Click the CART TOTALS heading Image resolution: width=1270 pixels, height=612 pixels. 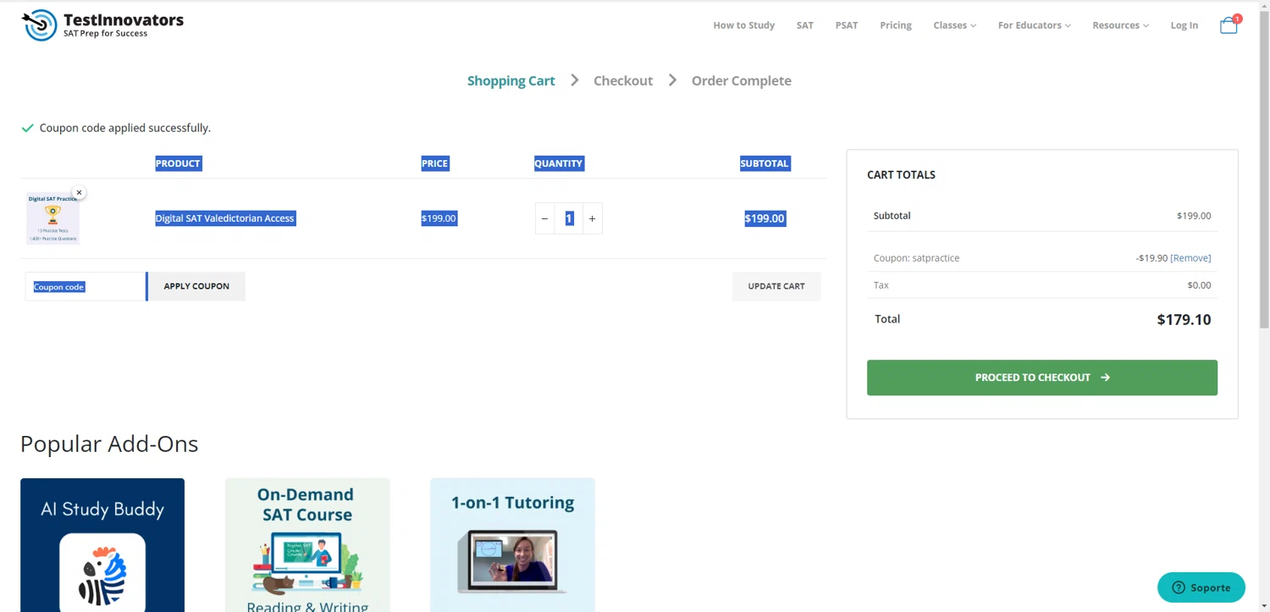click(x=901, y=175)
